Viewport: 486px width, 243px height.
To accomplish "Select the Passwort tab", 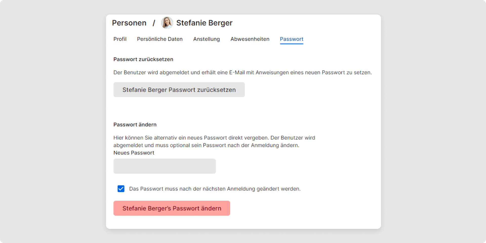I will [x=291, y=39].
